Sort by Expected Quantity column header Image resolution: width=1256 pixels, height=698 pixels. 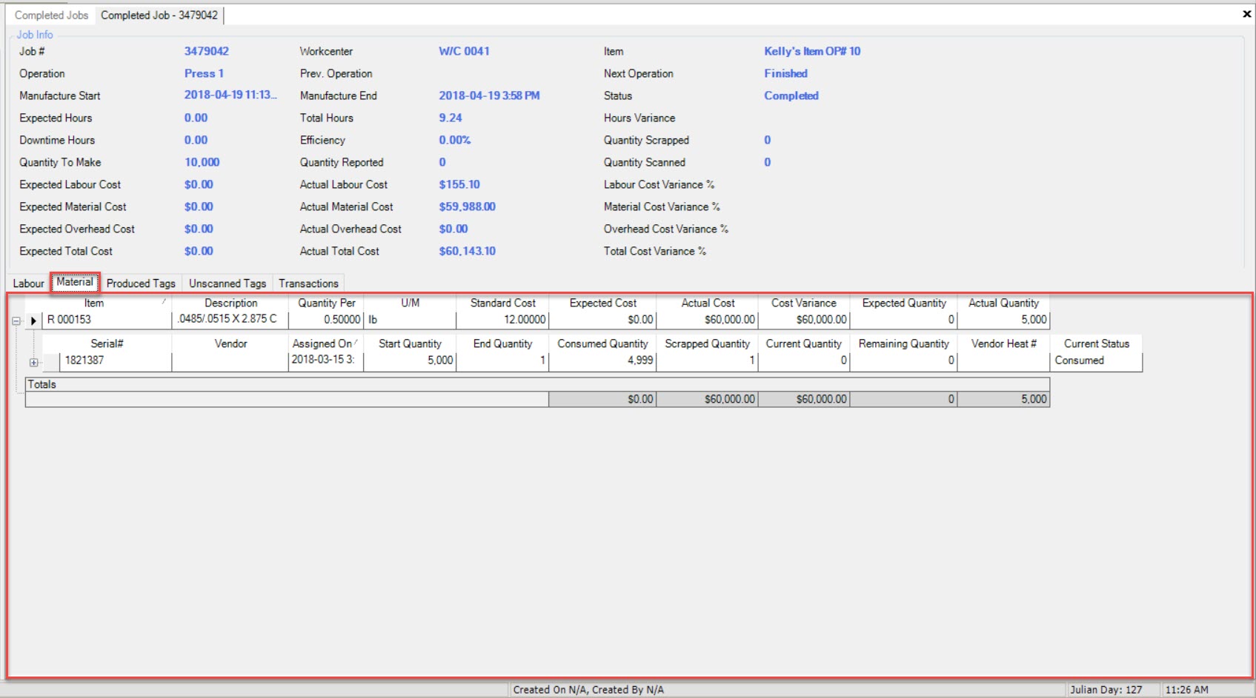[x=904, y=303]
